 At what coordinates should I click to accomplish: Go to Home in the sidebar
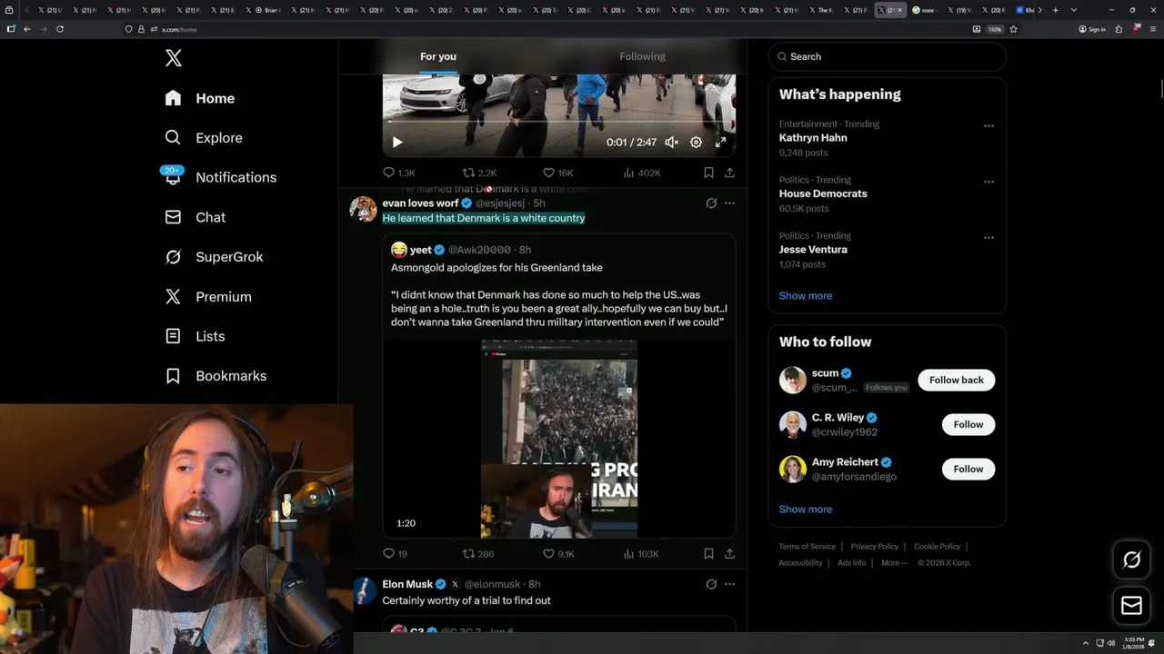coord(199,98)
